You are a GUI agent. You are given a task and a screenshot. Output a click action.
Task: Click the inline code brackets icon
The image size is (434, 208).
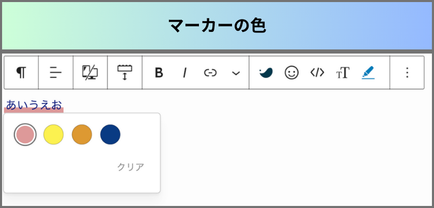317,73
